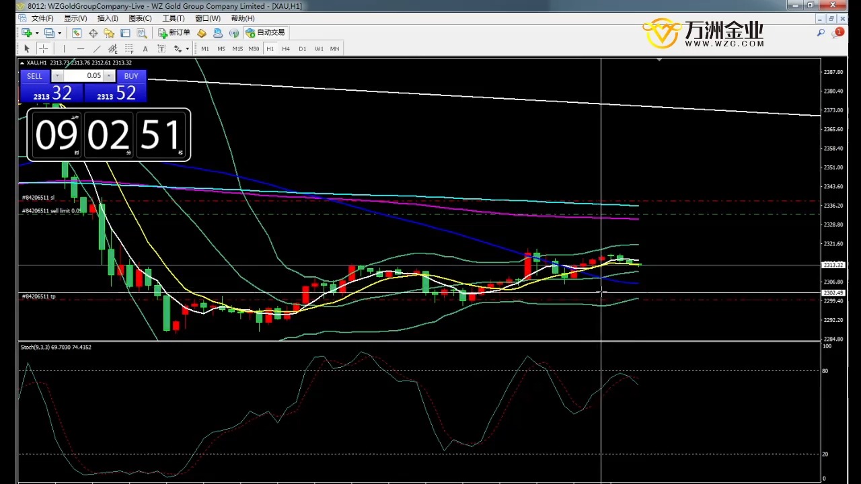Switch to H1 timeframe
The width and height of the screenshot is (861, 484).
click(270, 48)
